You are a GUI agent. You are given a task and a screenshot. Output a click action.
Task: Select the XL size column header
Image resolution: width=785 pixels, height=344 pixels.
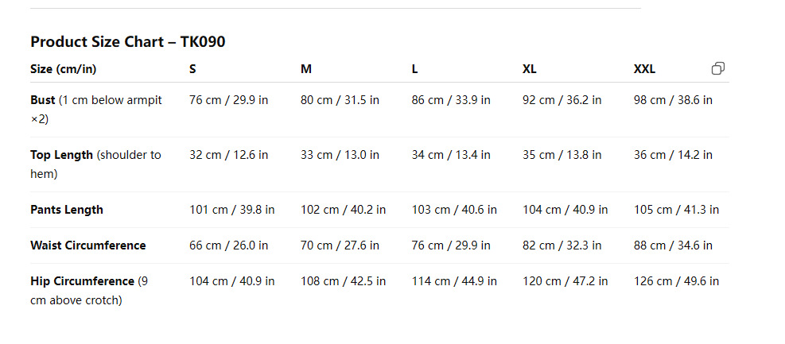pyautogui.click(x=530, y=69)
